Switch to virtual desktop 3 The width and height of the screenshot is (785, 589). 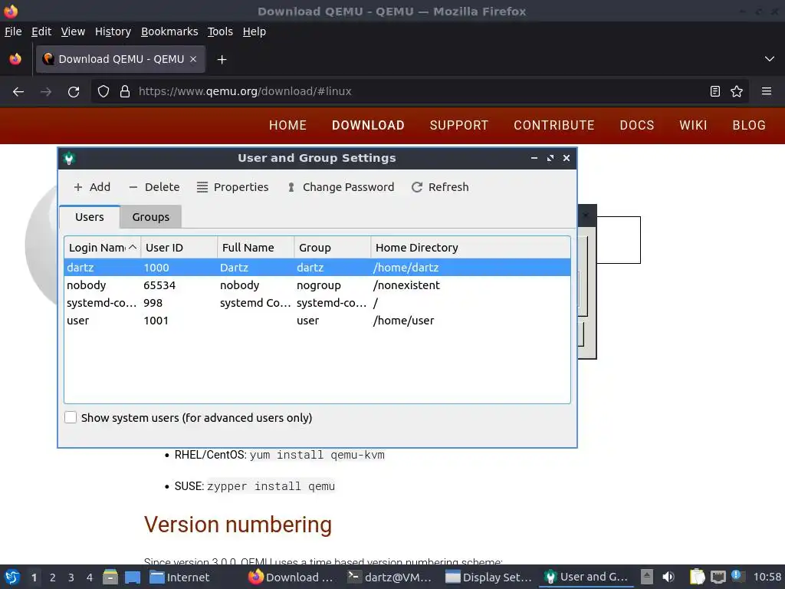[x=71, y=577]
